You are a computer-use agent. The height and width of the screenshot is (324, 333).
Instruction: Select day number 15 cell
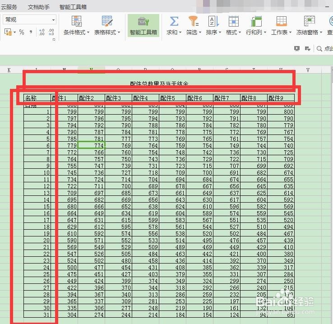[x=37, y=206]
